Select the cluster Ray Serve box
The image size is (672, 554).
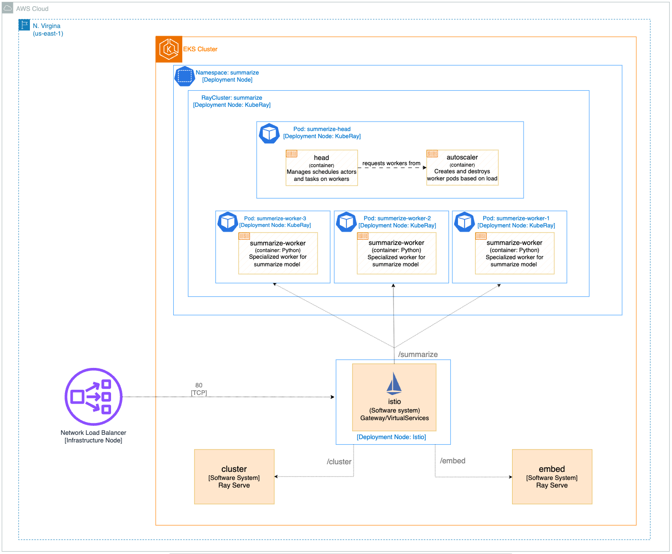click(234, 477)
